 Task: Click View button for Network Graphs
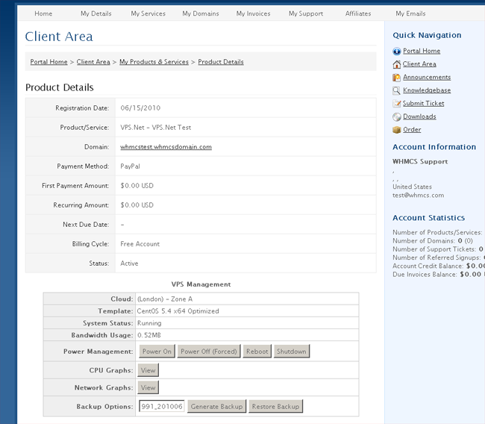coord(148,387)
